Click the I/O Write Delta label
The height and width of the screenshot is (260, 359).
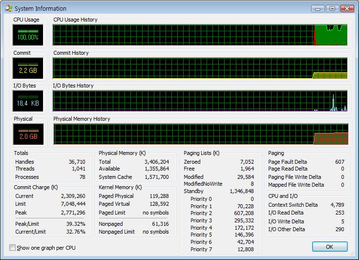[x=286, y=221]
